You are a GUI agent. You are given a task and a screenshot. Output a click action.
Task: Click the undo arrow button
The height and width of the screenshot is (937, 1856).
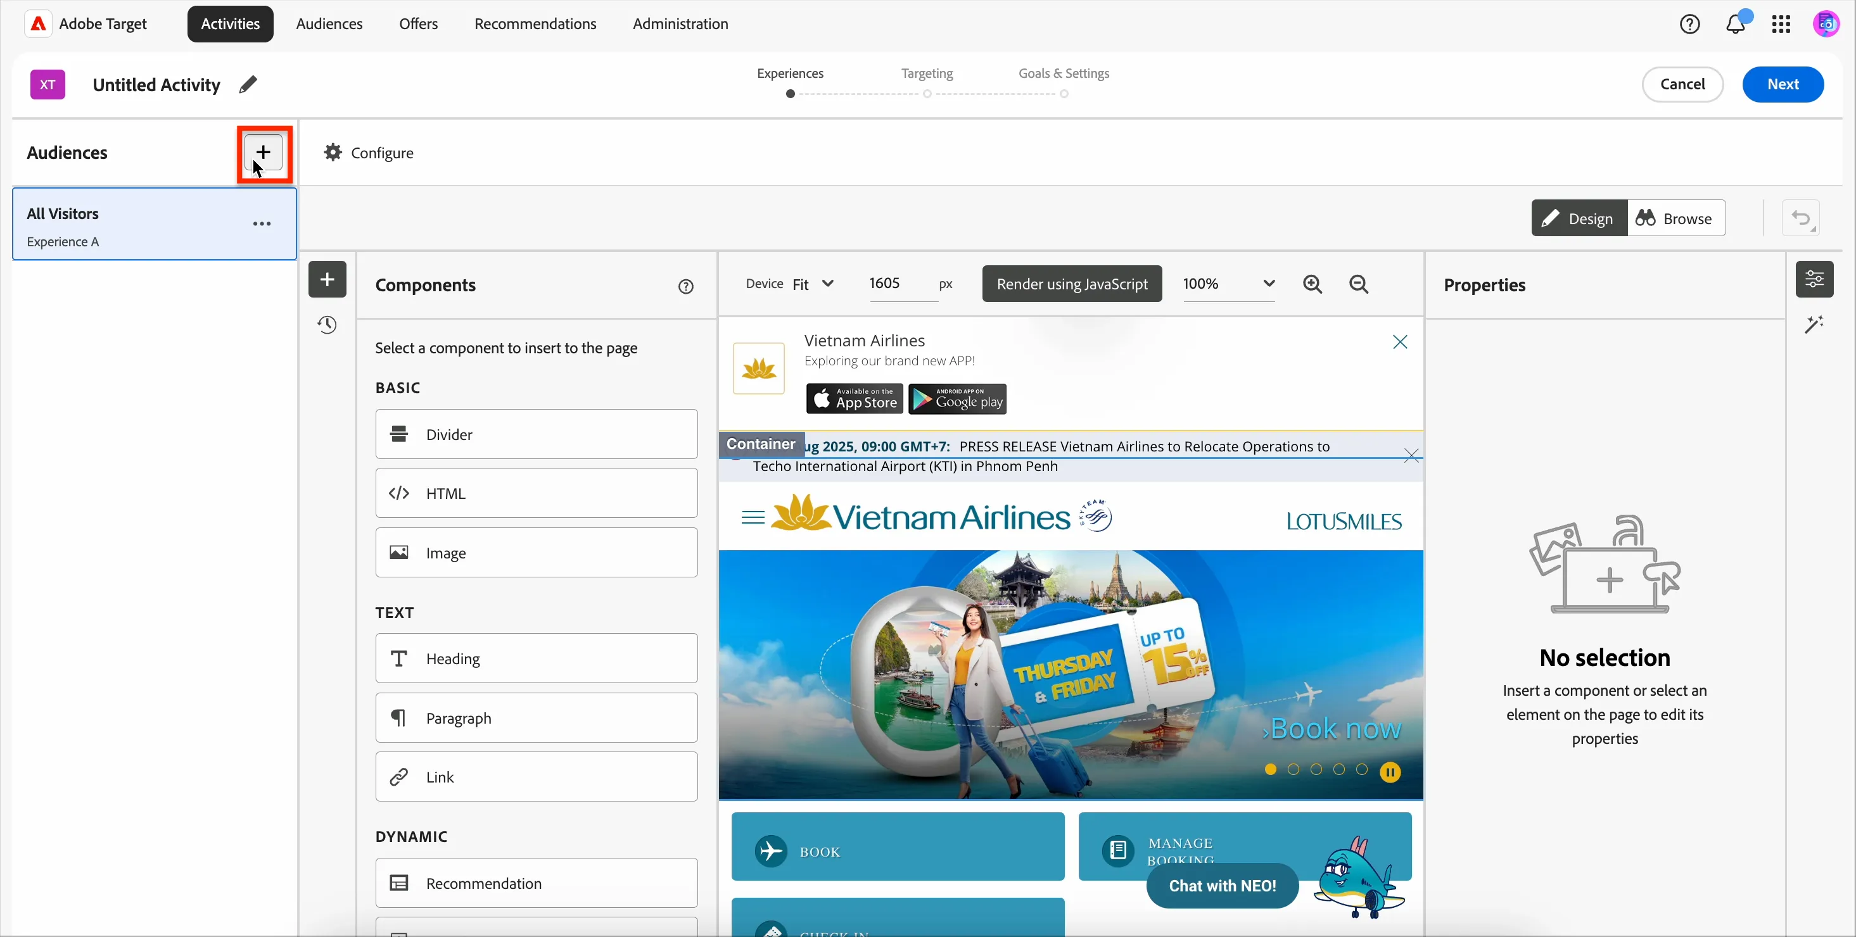[x=1802, y=218]
